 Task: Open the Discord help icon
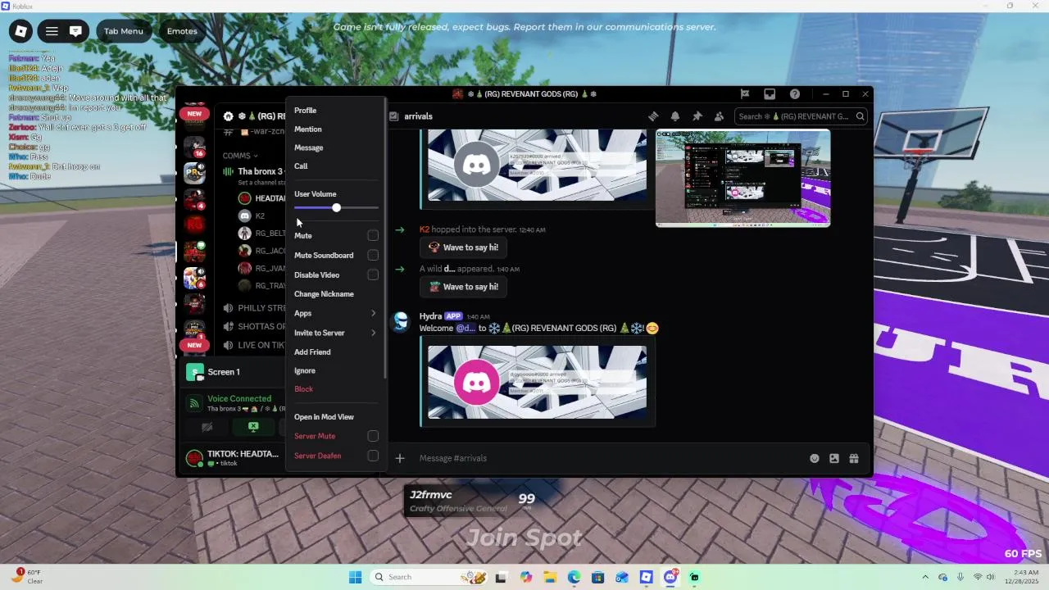[794, 94]
